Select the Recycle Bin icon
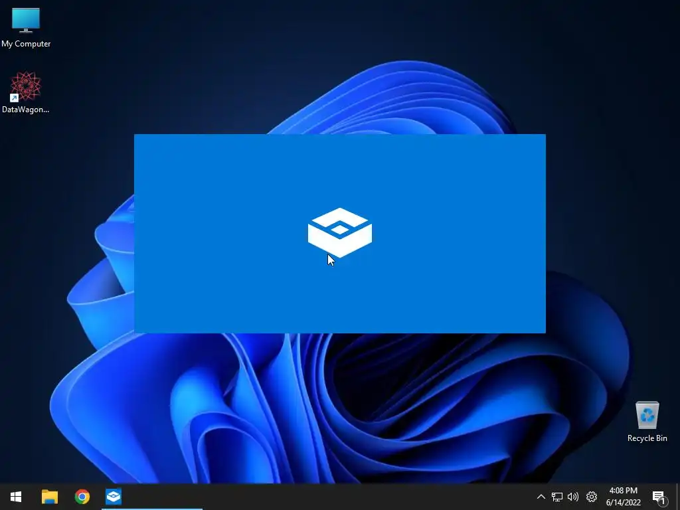This screenshot has width=680, height=510. pos(647,422)
